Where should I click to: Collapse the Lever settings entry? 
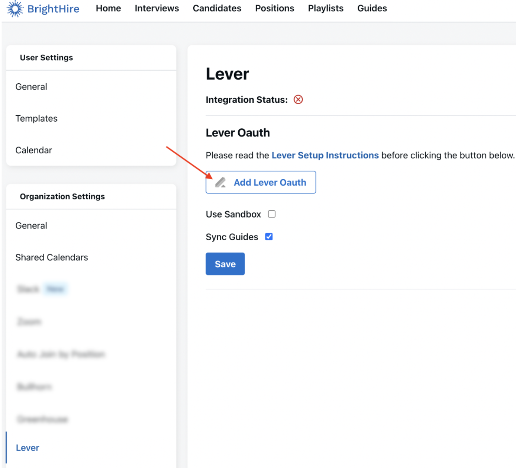(x=27, y=448)
